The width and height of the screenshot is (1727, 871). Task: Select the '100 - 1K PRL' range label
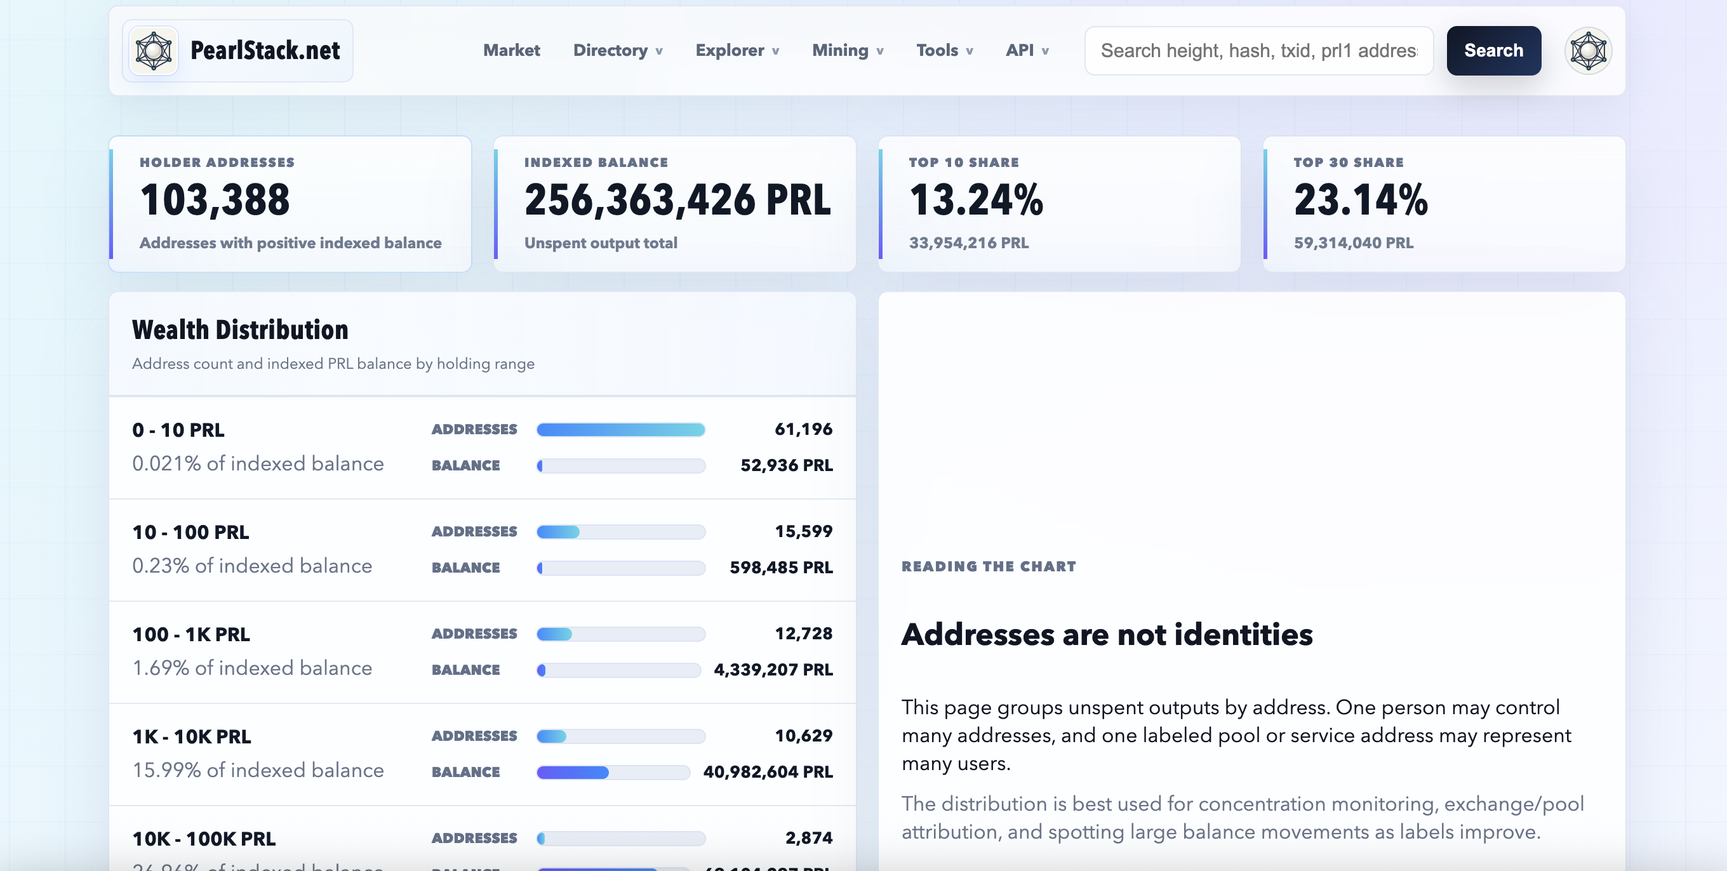pyautogui.click(x=191, y=634)
